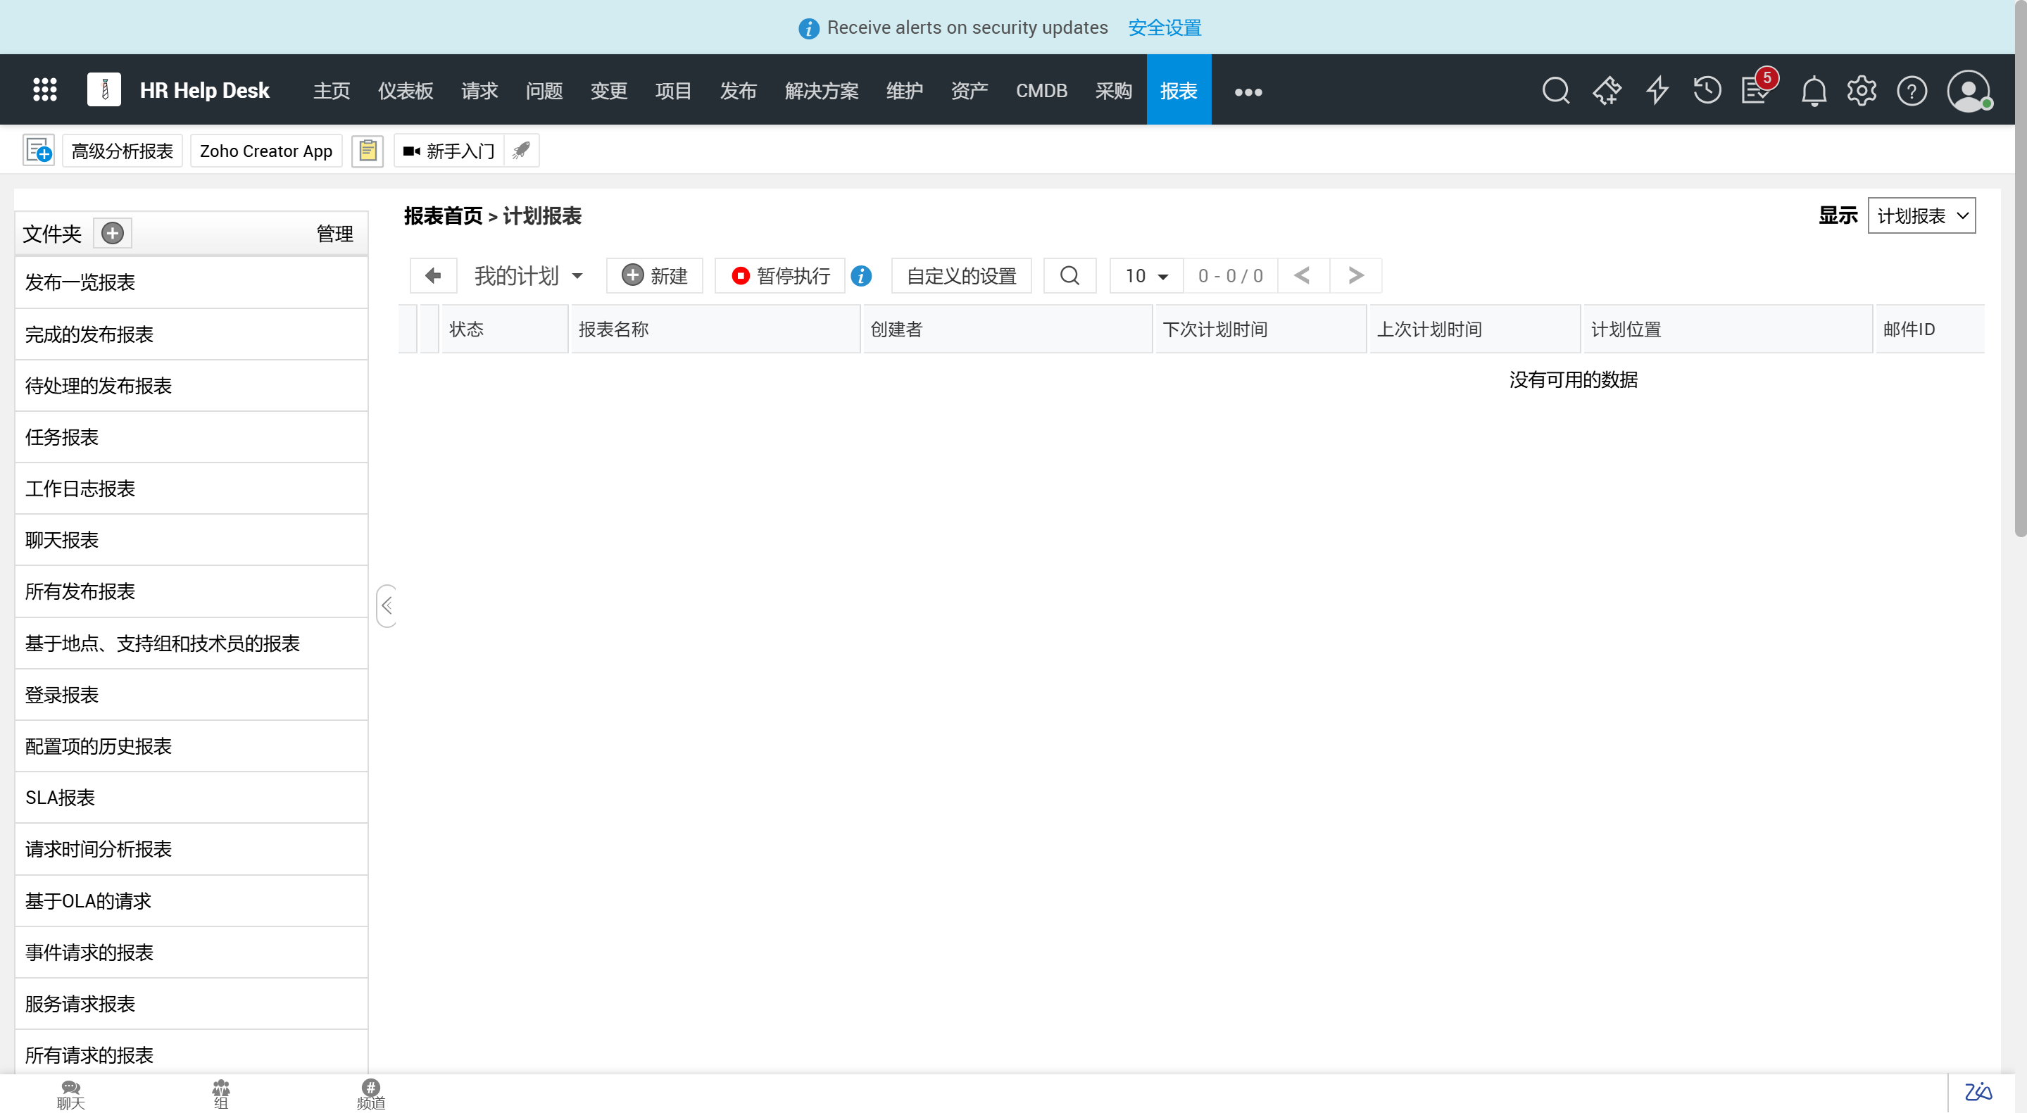Open the 显示 计划报表 dropdown

click(x=1921, y=215)
